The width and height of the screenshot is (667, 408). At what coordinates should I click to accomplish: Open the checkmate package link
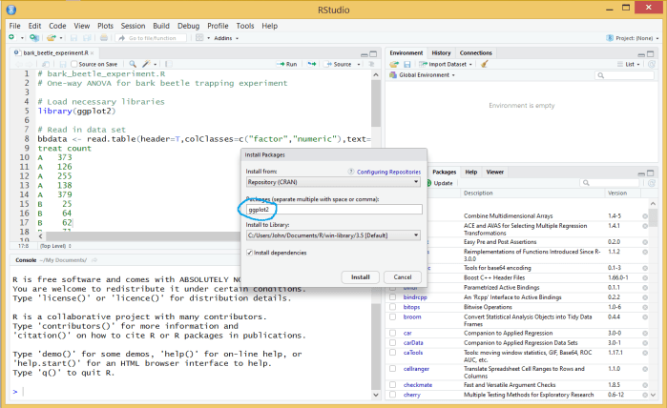point(418,385)
